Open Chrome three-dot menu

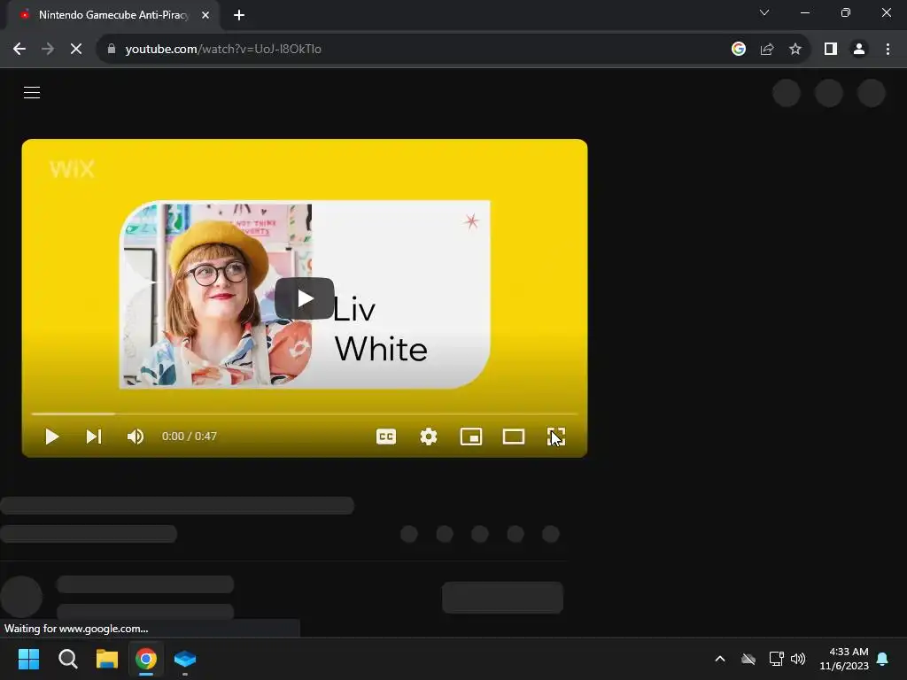(888, 50)
